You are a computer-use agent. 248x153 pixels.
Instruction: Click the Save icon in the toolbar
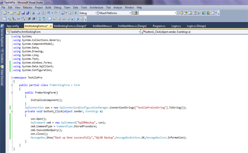(23, 13)
